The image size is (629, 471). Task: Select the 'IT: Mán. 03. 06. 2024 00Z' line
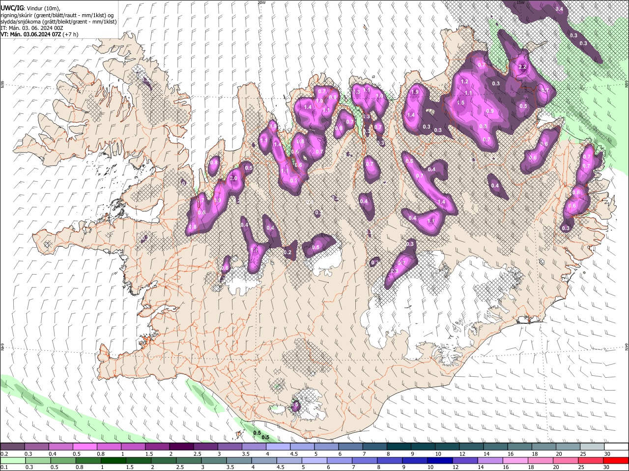pos(32,28)
